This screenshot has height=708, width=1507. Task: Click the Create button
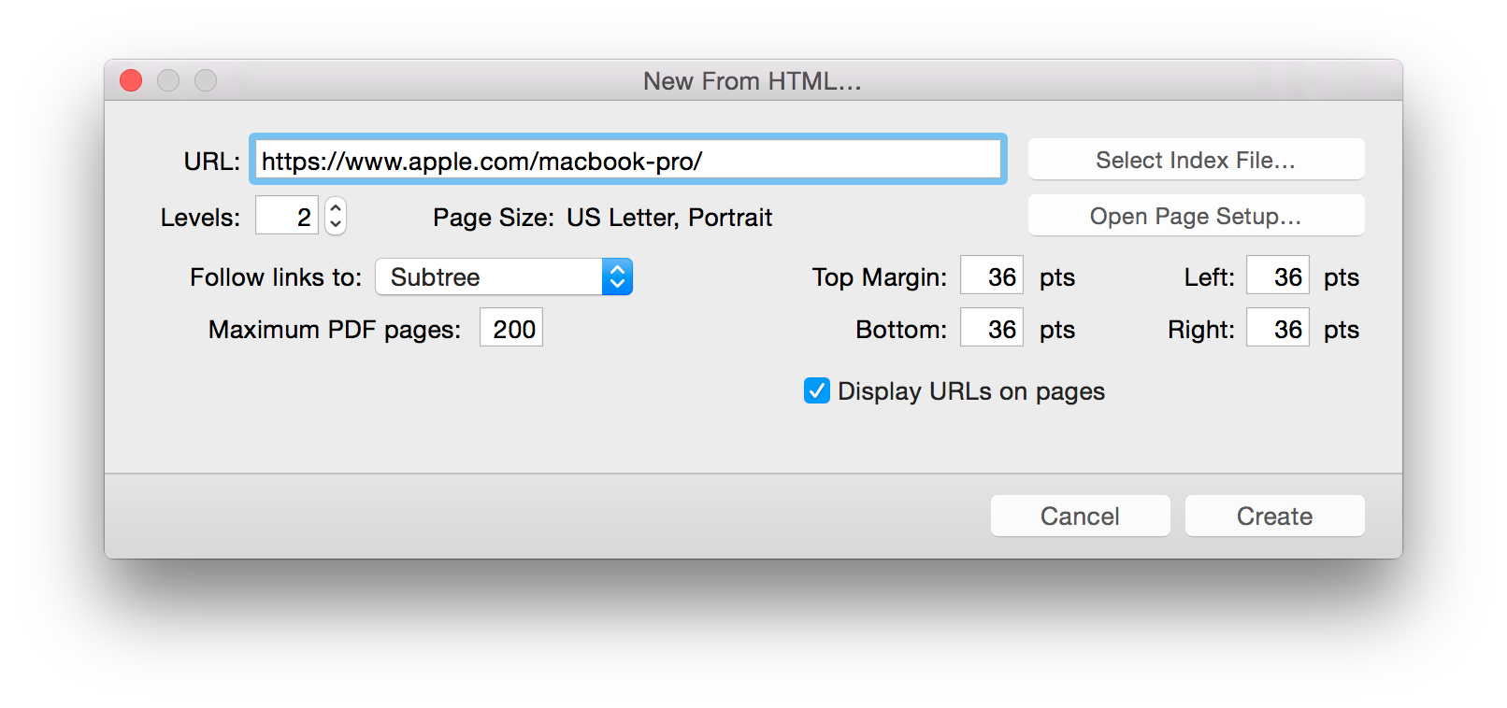tap(1274, 516)
